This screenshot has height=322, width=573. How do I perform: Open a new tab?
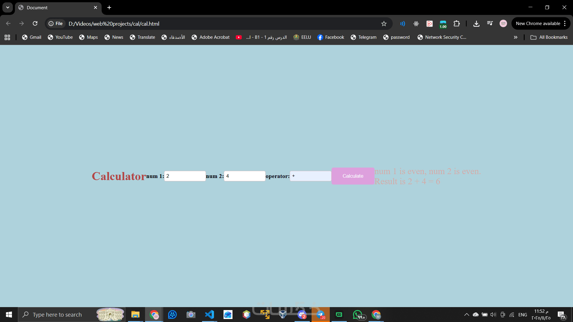(109, 7)
